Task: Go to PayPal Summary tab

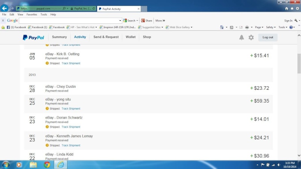Action: (59, 37)
